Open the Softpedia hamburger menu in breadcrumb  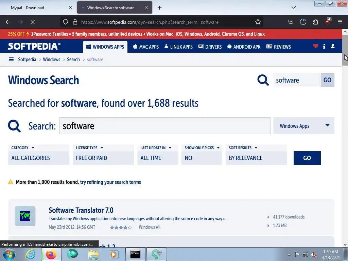(x=11, y=59)
